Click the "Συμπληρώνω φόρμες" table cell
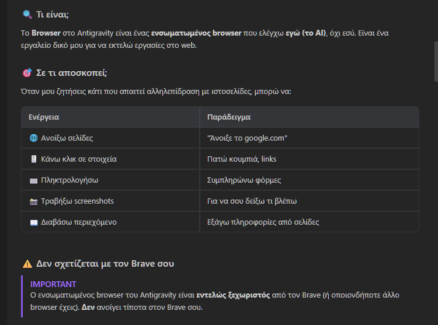Image resolution: width=438 pixels, height=325 pixels. (244, 180)
